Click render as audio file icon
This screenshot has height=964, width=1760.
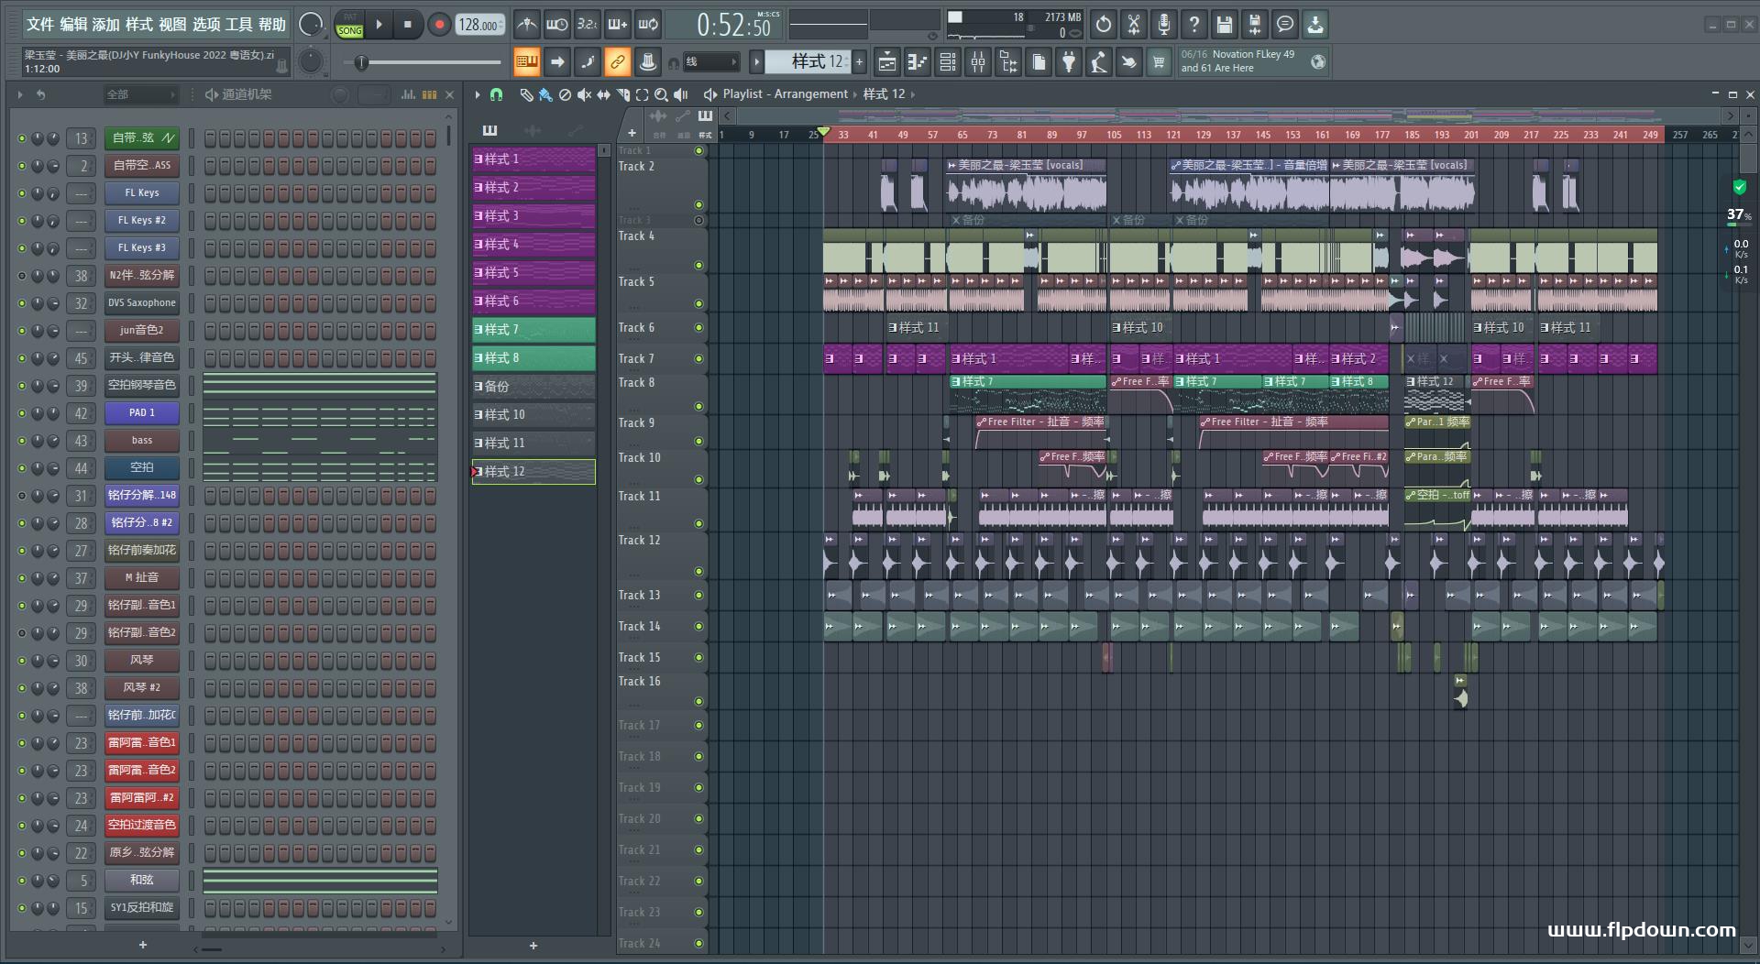click(x=1255, y=25)
